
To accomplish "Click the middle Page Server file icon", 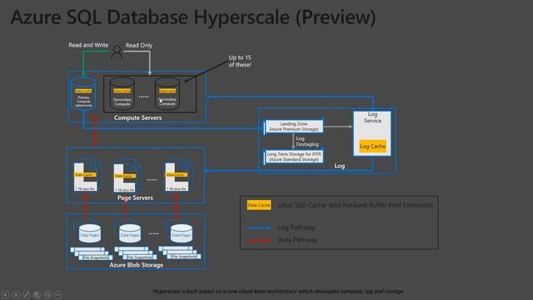I will [x=127, y=176].
